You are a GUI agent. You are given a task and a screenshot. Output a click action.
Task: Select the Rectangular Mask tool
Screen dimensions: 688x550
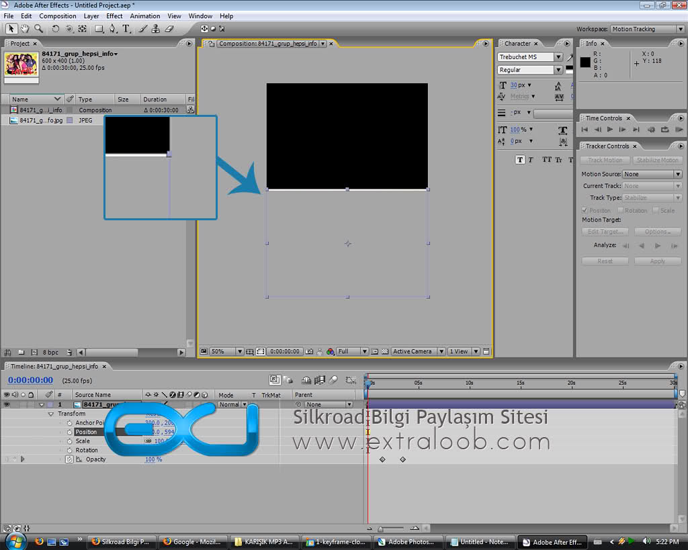tap(99, 29)
